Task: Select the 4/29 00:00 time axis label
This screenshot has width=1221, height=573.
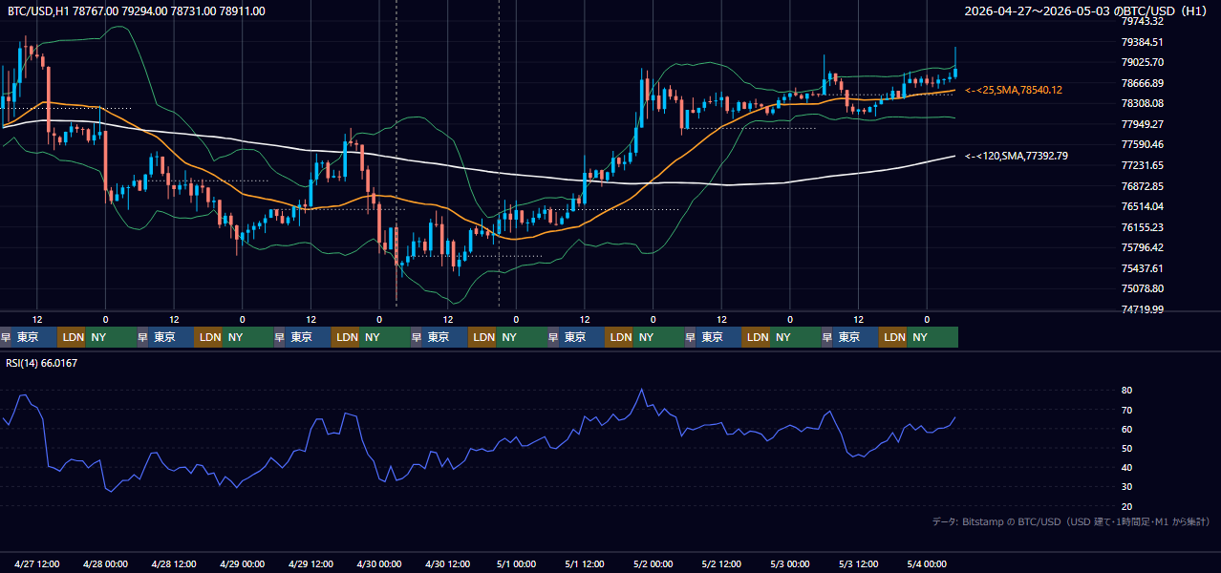Action: tap(242, 563)
